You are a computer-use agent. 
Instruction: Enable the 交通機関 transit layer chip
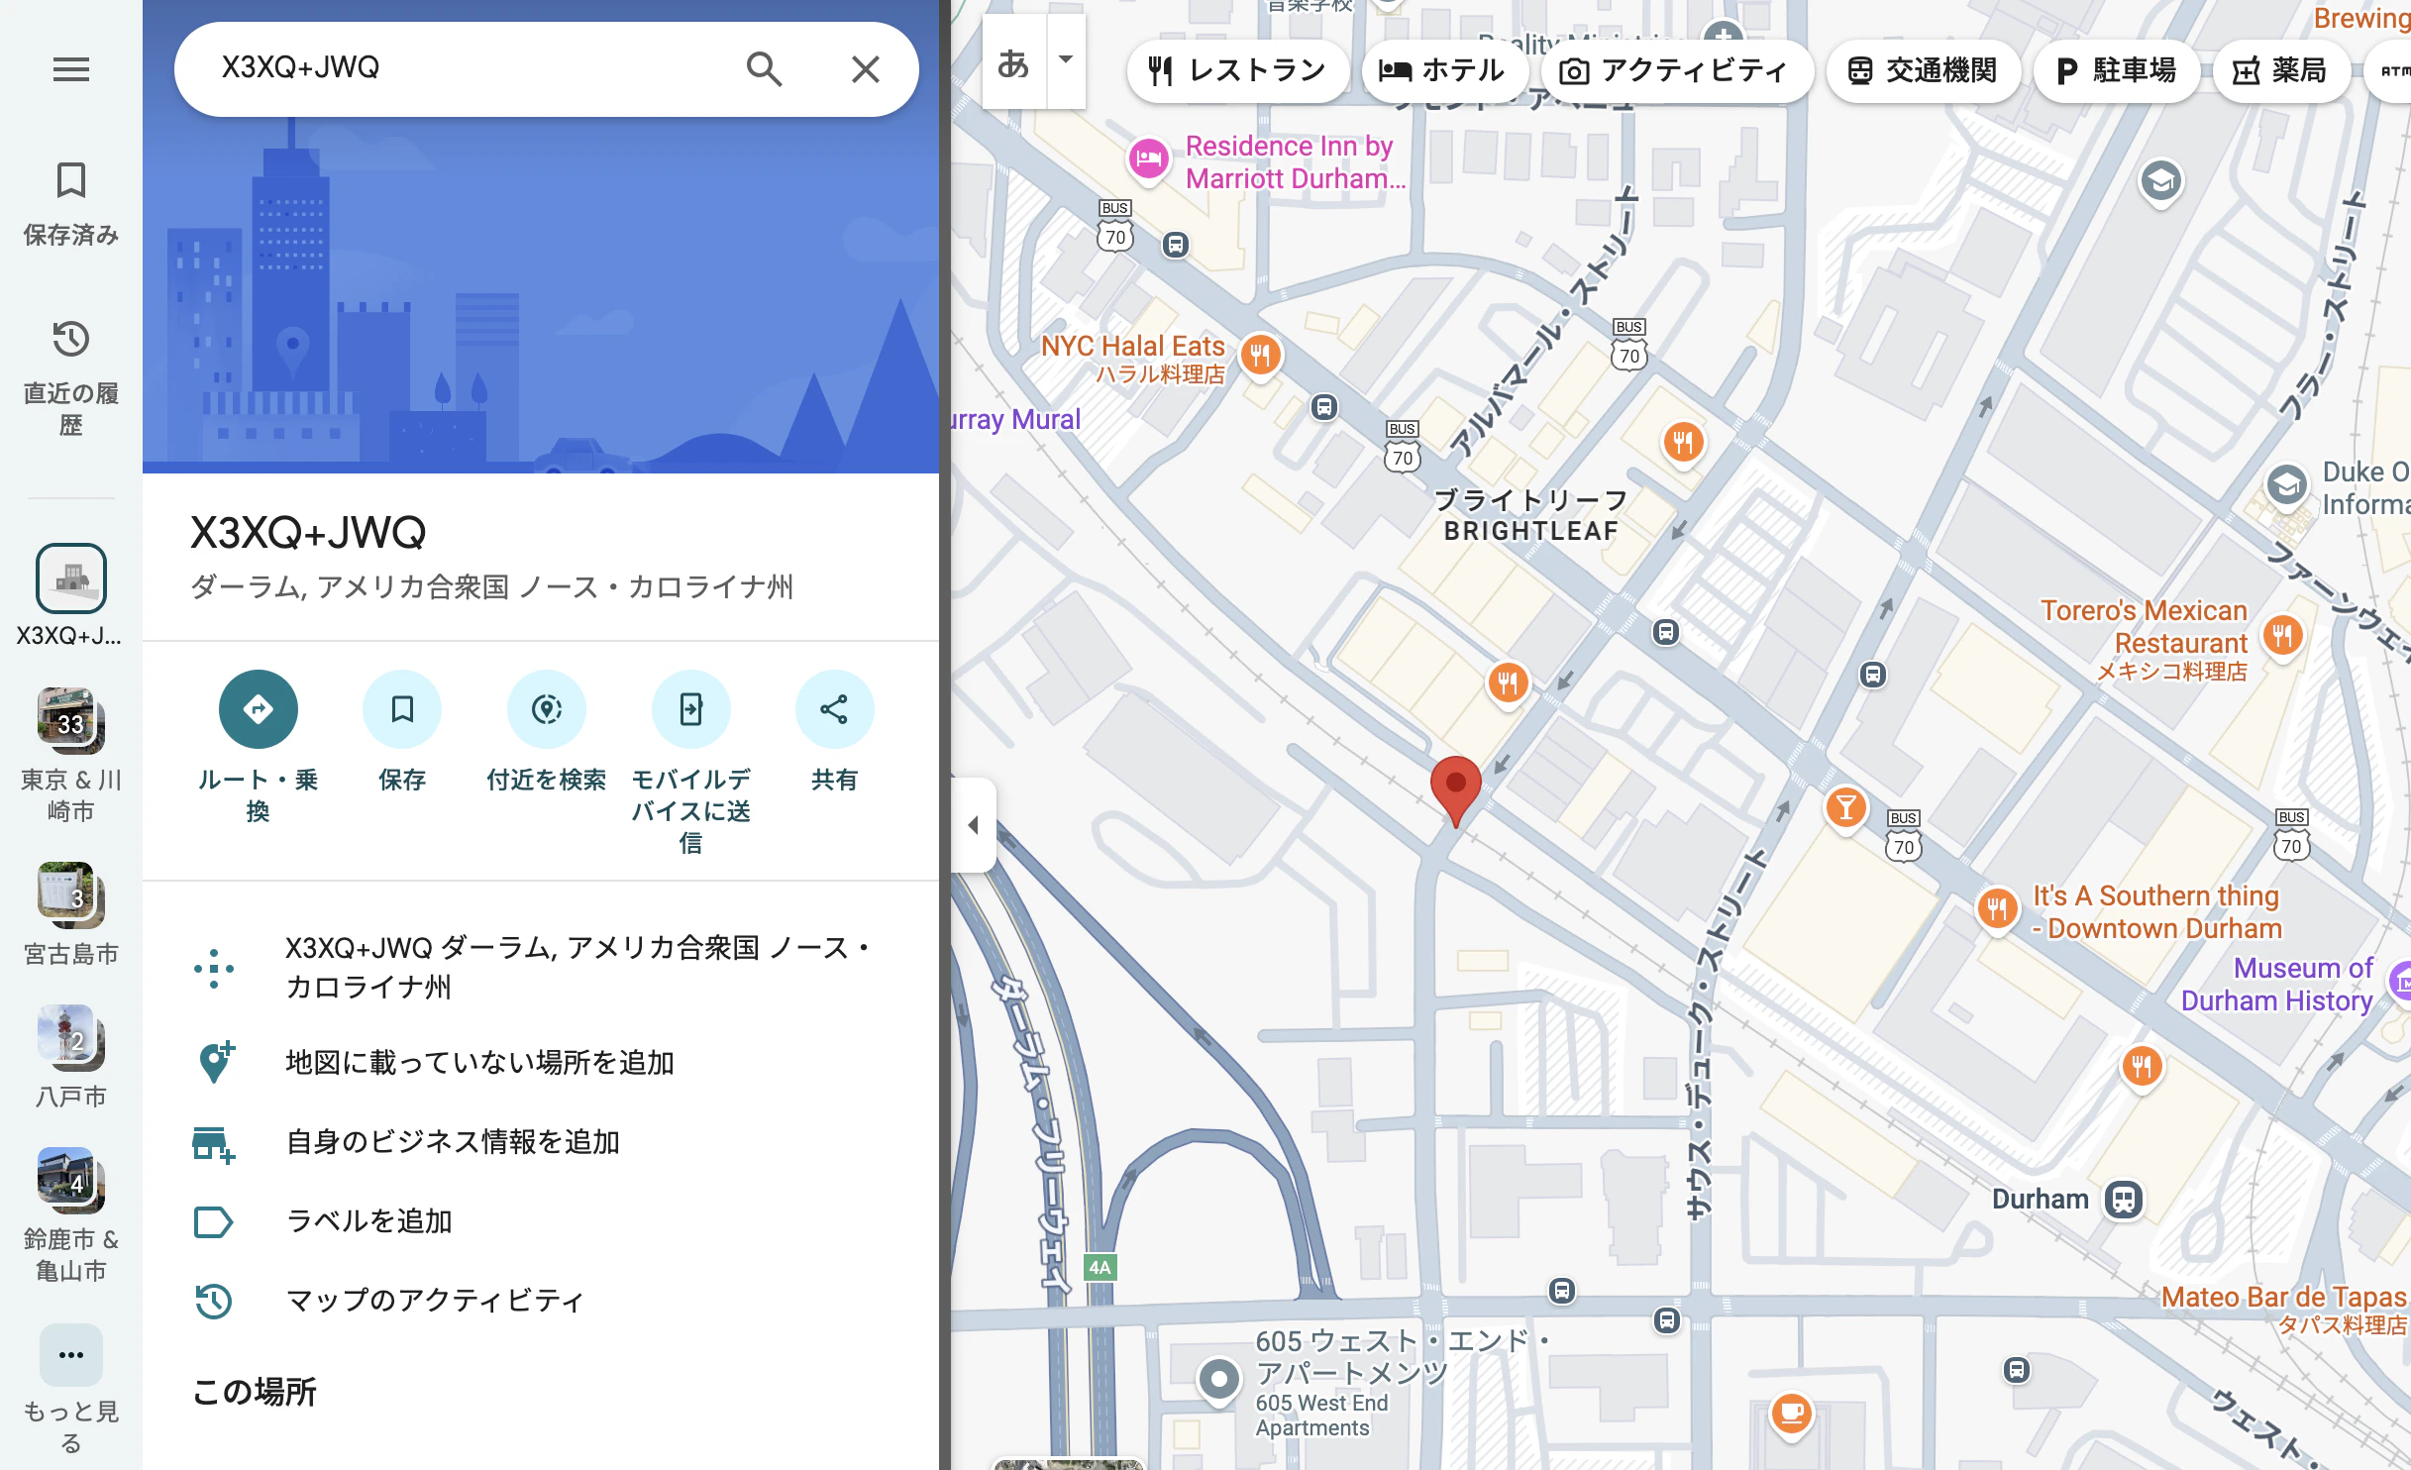point(1923,69)
